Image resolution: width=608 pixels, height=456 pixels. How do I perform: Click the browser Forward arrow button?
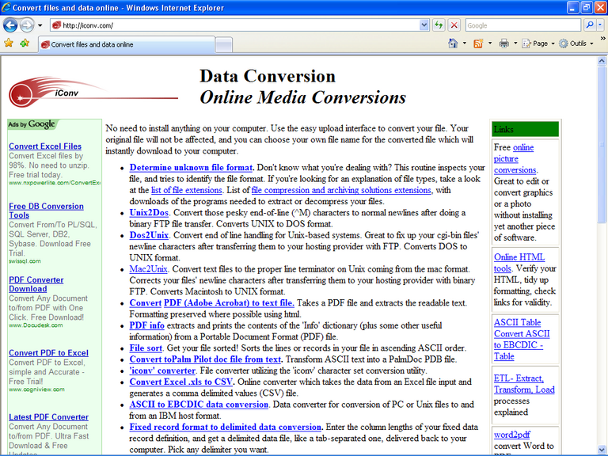tap(27, 25)
